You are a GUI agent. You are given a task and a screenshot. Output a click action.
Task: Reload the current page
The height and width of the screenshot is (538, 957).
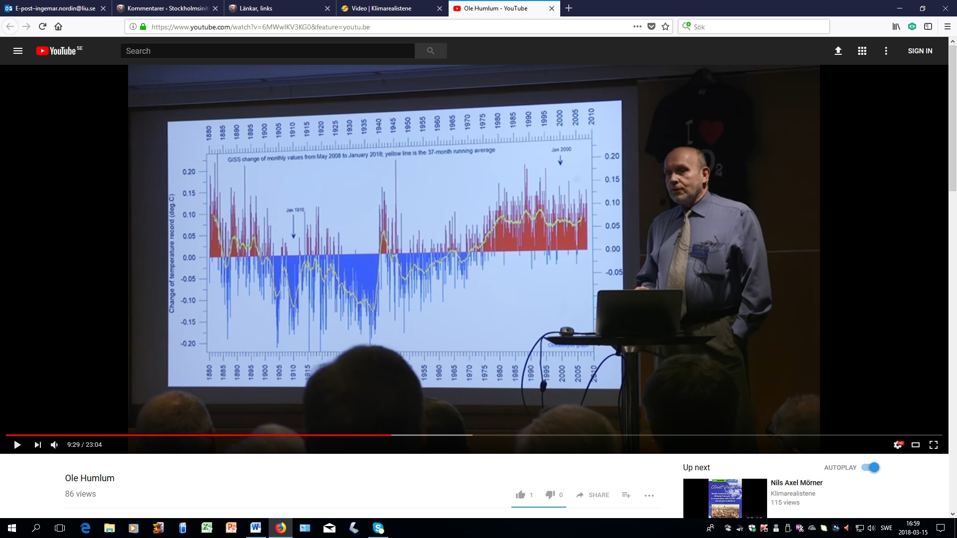(42, 26)
